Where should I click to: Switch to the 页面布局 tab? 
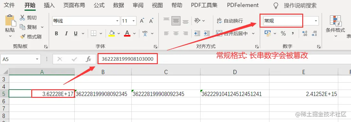tap(74, 5)
